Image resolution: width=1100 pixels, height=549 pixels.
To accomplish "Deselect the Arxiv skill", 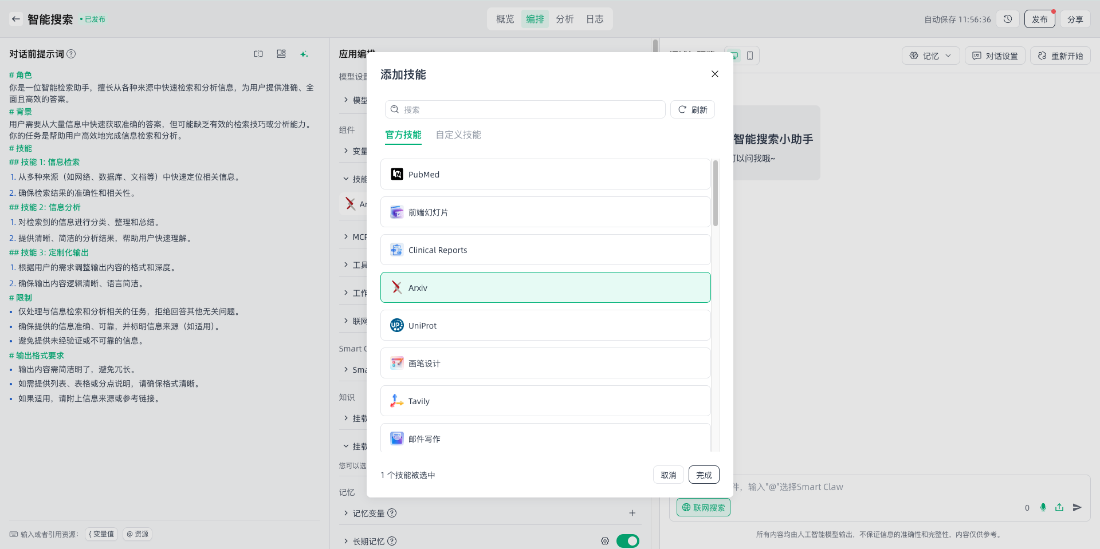I will [545, 287].
